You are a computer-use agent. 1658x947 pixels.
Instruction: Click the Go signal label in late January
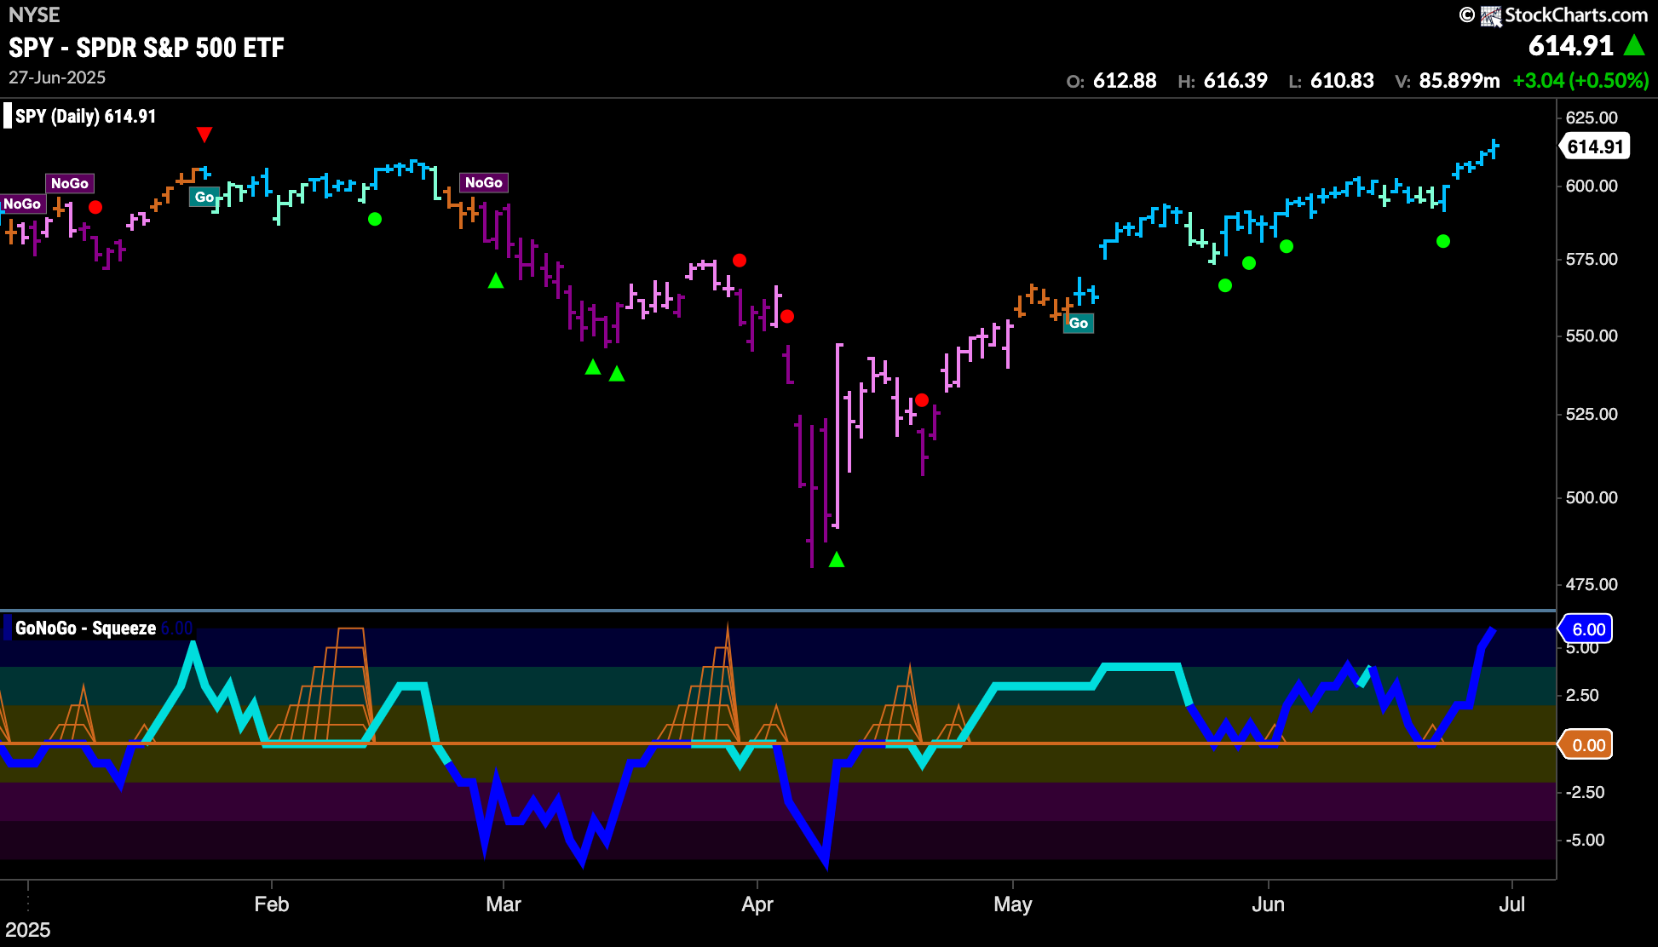tap(204, 197)
